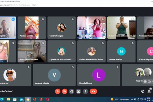Show hidden system tray icons chevron

[132, 100]
